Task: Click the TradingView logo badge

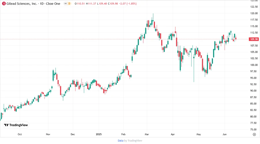Action: (16, 125)
